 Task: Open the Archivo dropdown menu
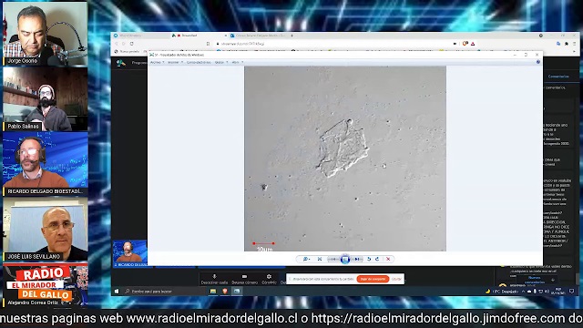[157, 62]
